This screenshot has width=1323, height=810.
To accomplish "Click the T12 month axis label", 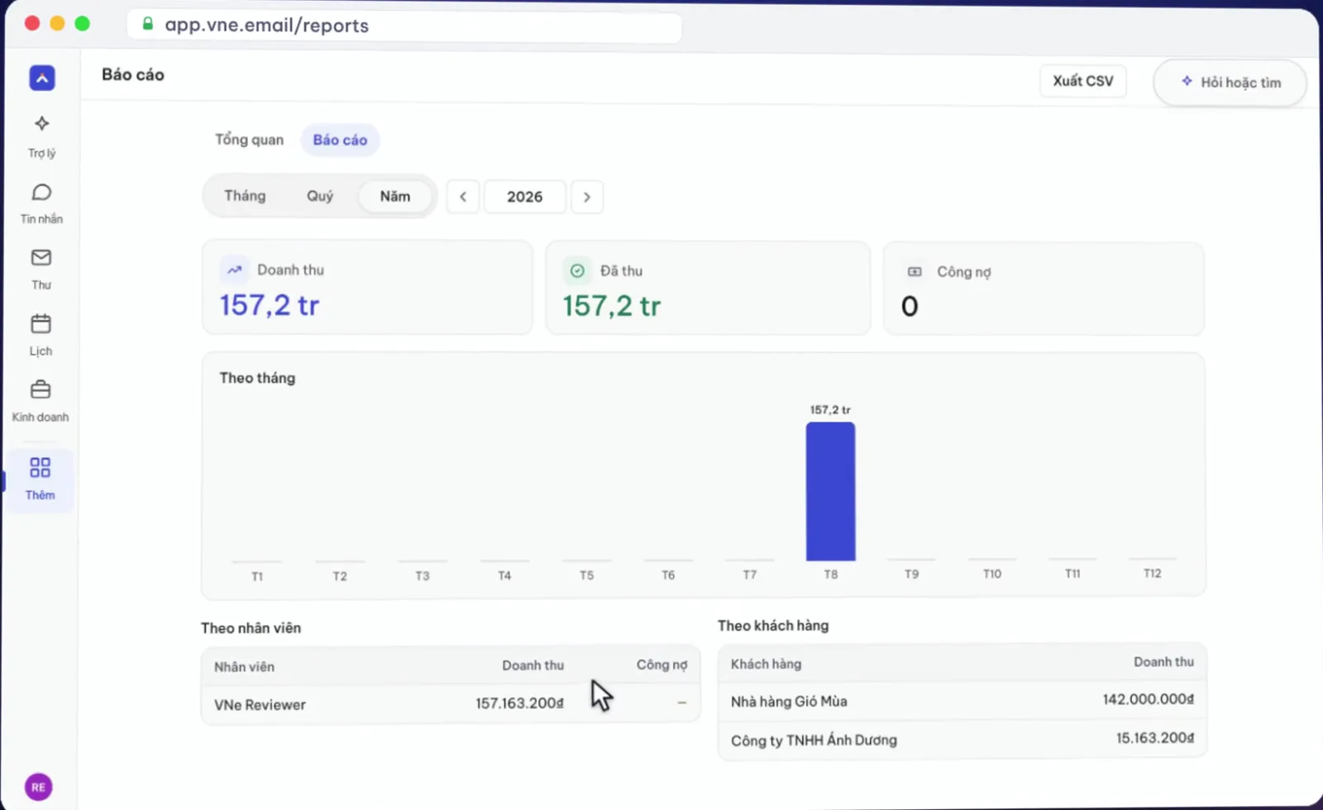I will point(1152,573).
